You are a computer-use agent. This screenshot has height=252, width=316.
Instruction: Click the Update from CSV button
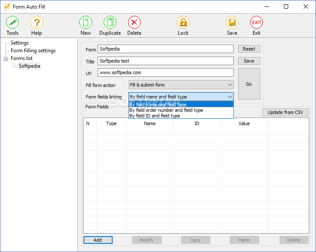[x=285, y=112]
